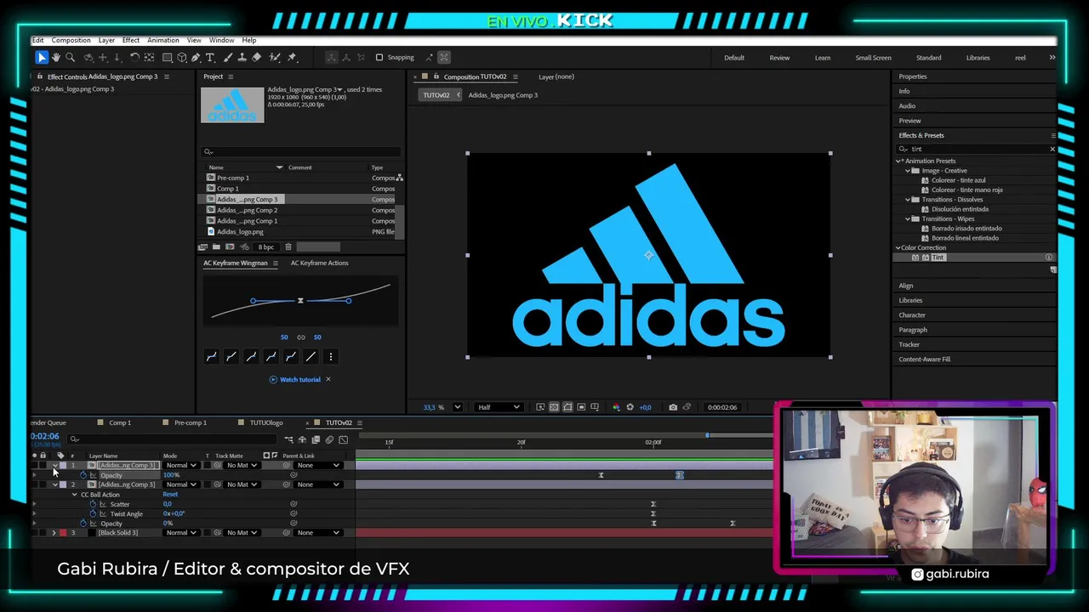Toggle the Twist Angle stopwatch
Screen dimensions: 1089x612
coord(93,513)
